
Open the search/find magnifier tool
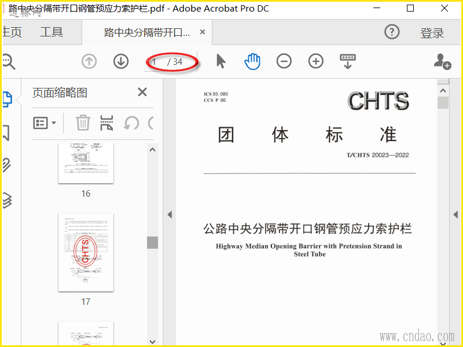tap(9, 62)
